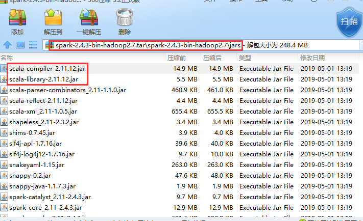Select the file slf4j-api-1.7.16.jar

pos(35,144)
